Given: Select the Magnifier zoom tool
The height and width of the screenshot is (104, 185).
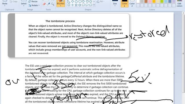Looking at the screenshot, I should click(53, 4).
